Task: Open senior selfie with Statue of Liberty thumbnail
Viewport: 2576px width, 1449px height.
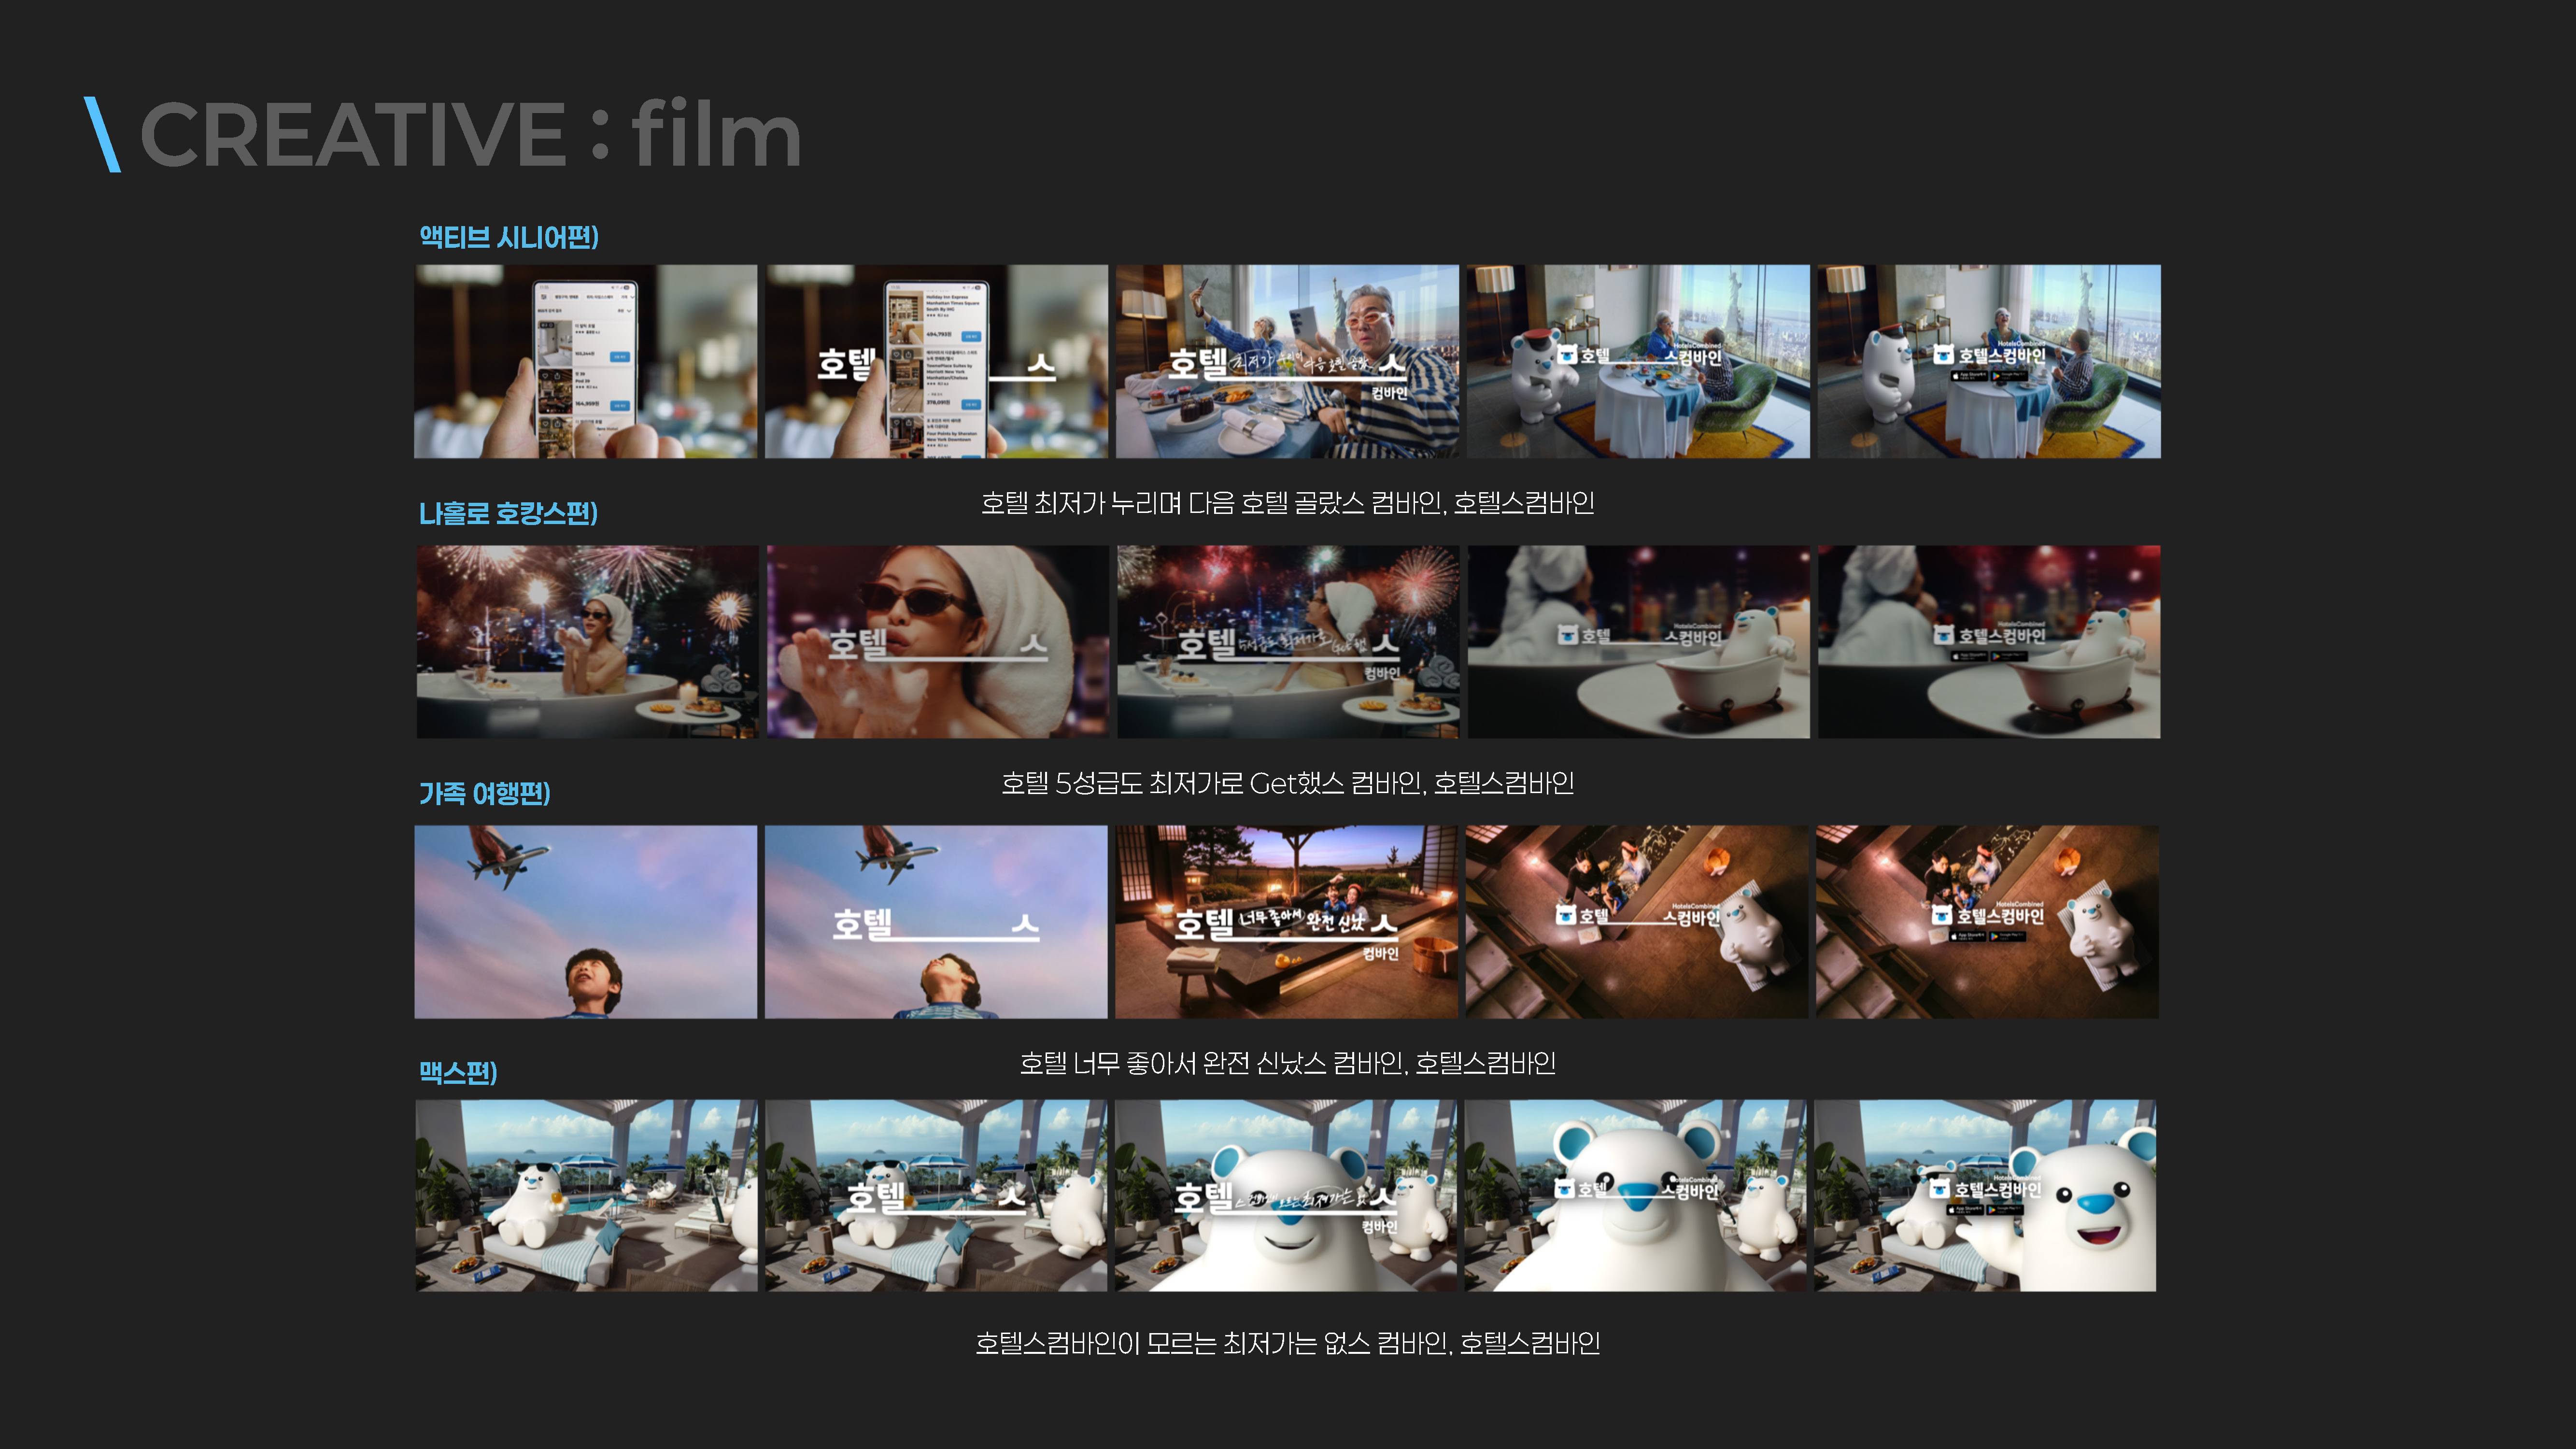Action: click(1287, 361)
